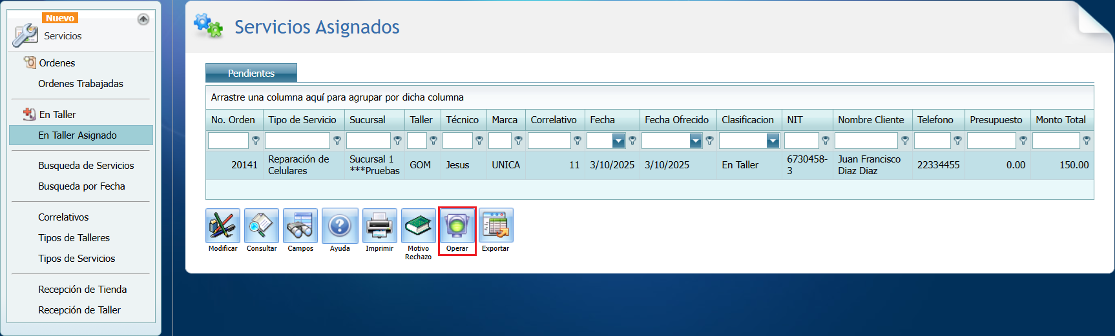The height and width of the screenshot is (336, 1115).
Task: Open Tipos de Talleres
Action: tap(74, 238)
